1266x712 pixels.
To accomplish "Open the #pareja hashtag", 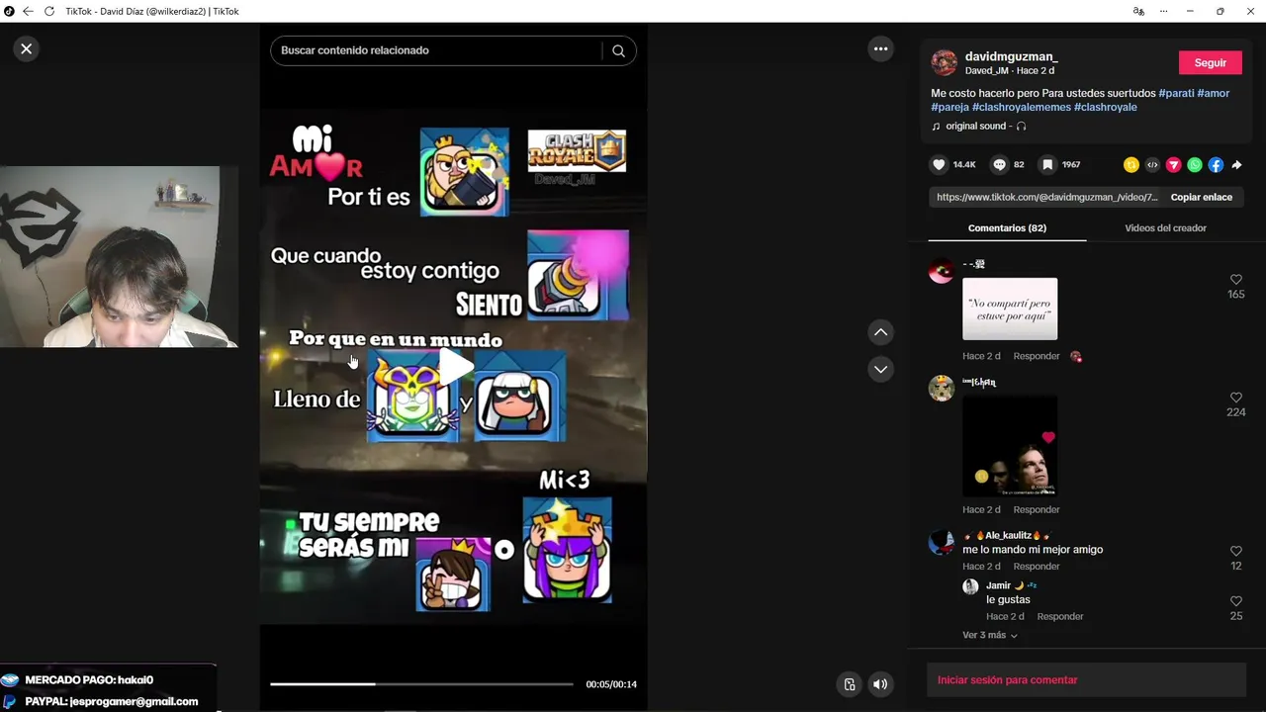I will point(949,107).
